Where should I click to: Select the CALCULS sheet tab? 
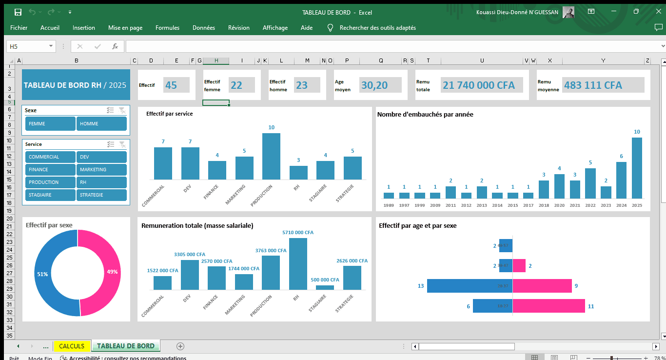tap(72, 346)
